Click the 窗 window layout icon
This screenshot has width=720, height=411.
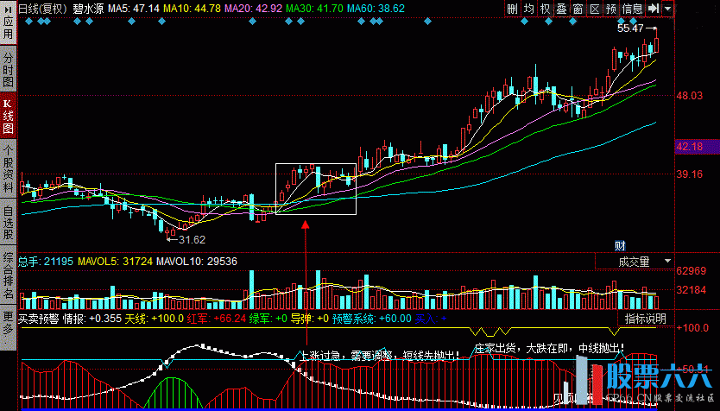[x=578, y=9]
